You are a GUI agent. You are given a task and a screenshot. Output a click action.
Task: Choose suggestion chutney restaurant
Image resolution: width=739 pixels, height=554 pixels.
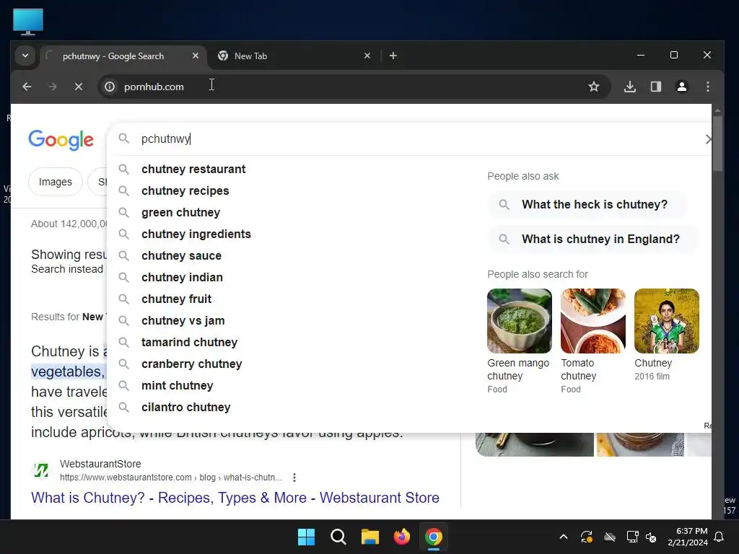[193, 169]
